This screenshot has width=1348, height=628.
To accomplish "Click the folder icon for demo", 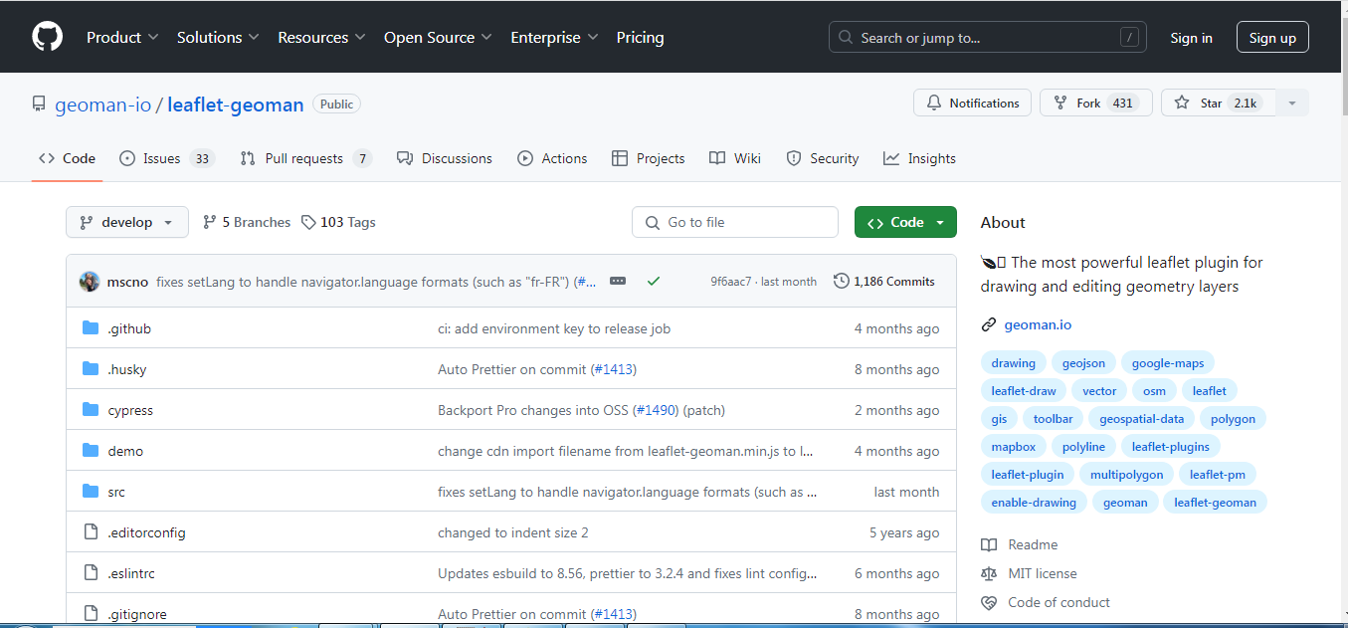I will 91,451.
